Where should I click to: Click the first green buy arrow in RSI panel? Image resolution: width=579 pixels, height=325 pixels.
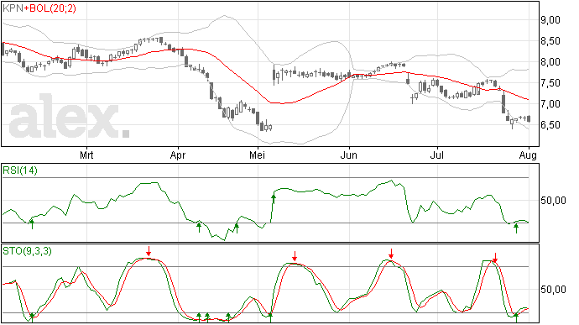coord(32,224)
